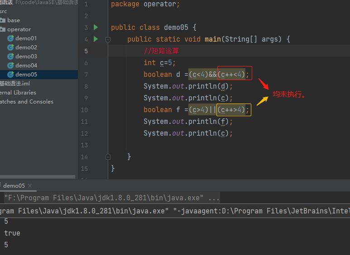This screenshot has width=350, height=255.
Task: Click 'System.out.println(f);' statement
Action: pyautogui.click(x=188, y=122)
